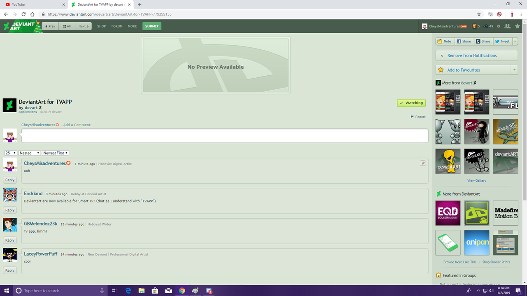Open the Windows Start menu
Screen dimensions: 527x296
[x=7, y=291]
